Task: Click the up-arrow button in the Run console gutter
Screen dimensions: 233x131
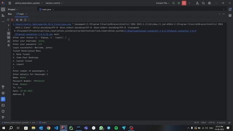Action: pyautogui.click(x=9, y=25)
